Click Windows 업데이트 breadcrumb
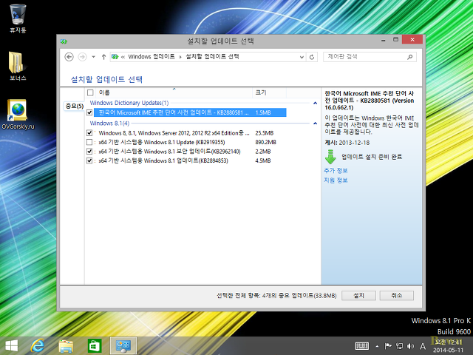Screen dimensions: 473x355 (x=152, y=57)
